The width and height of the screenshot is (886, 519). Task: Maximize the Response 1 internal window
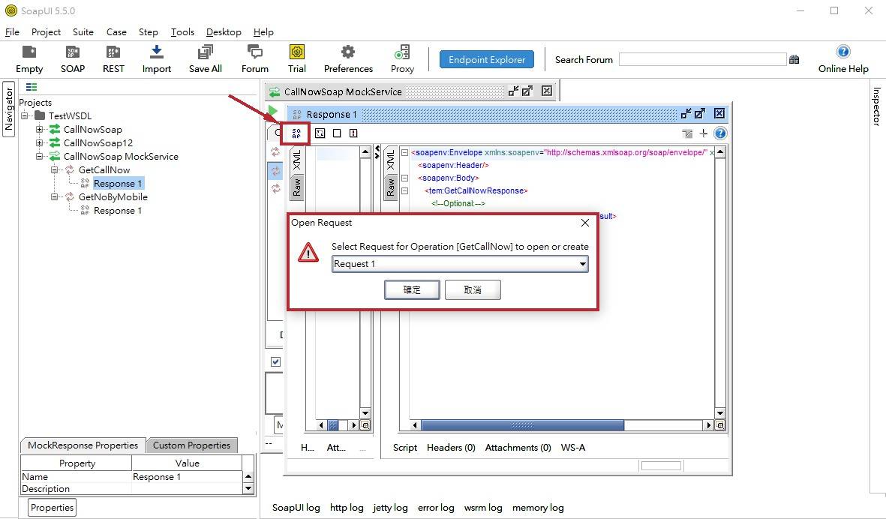coord(699,113)
